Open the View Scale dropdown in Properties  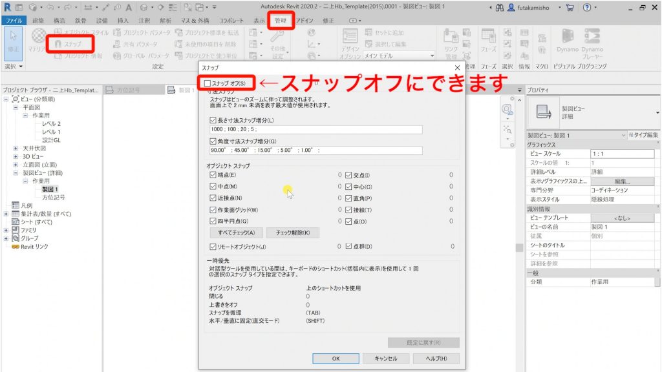coord(650,154)
